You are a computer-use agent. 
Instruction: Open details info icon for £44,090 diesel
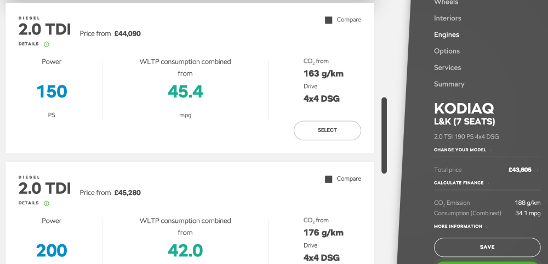click(47, 44)
